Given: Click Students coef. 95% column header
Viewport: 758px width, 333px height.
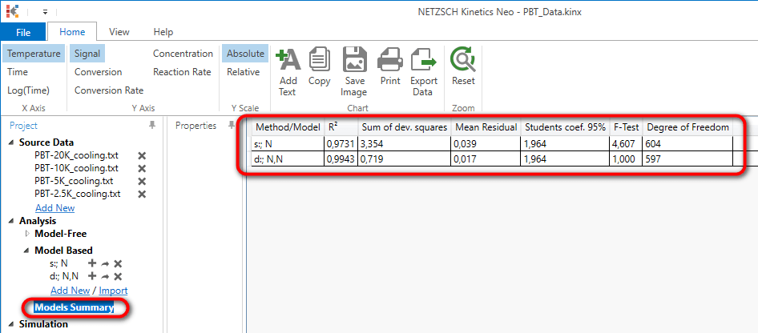Looking at the screenshot, I should 565,127.
